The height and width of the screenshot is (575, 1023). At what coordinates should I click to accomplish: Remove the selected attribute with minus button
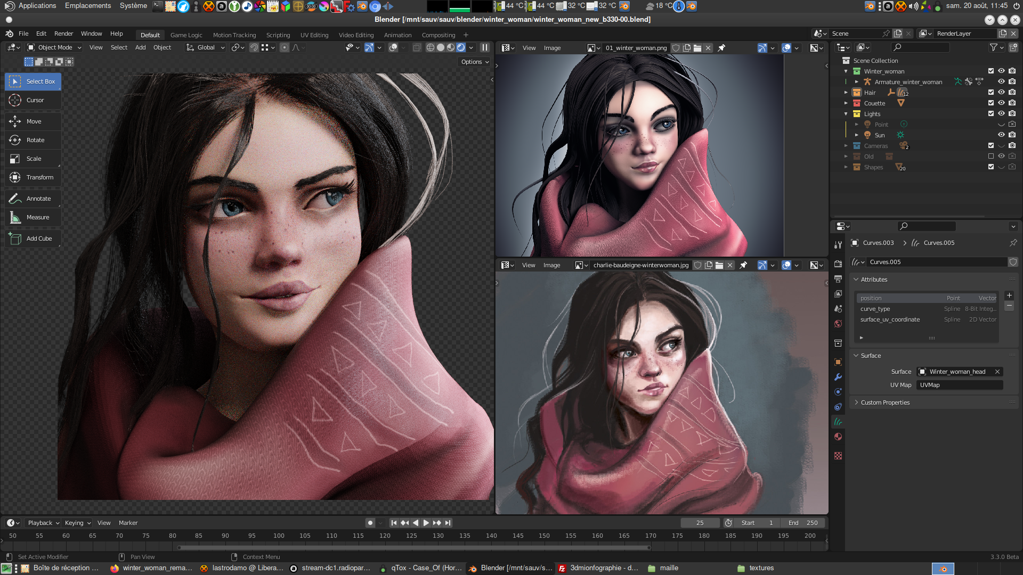click(x=1009, y=307)
